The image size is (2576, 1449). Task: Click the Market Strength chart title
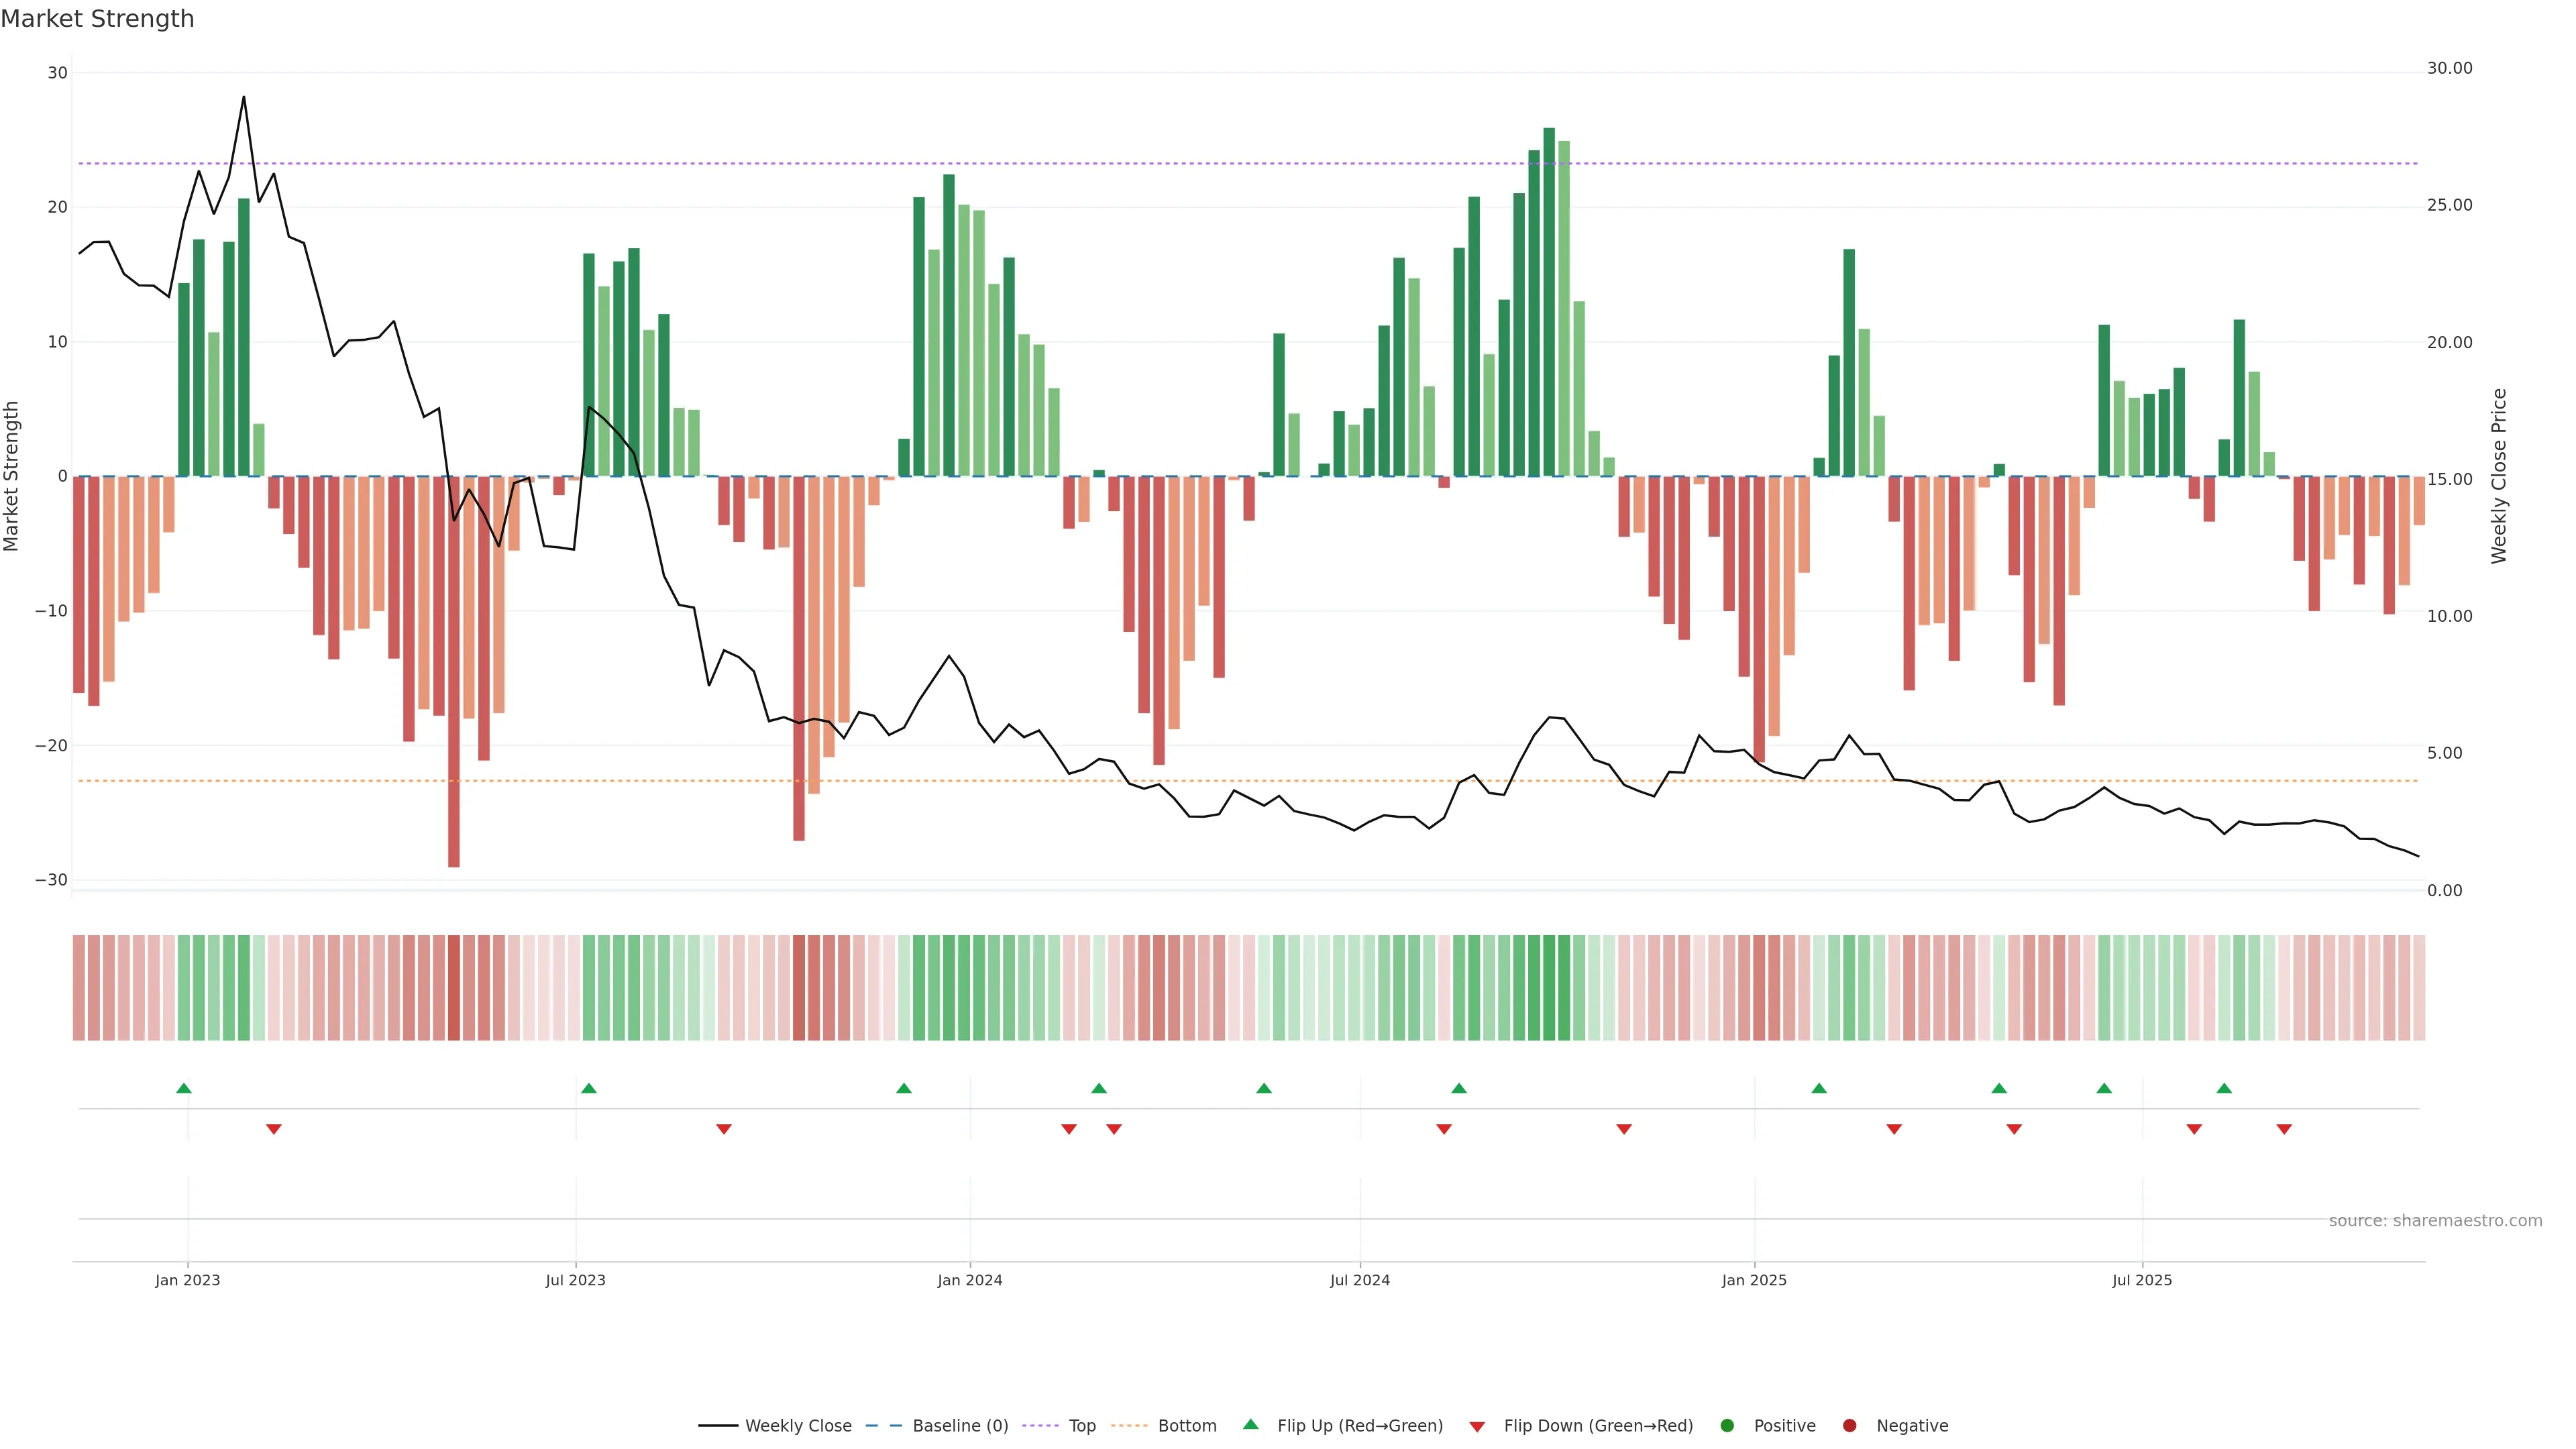(x=97, y=19)
